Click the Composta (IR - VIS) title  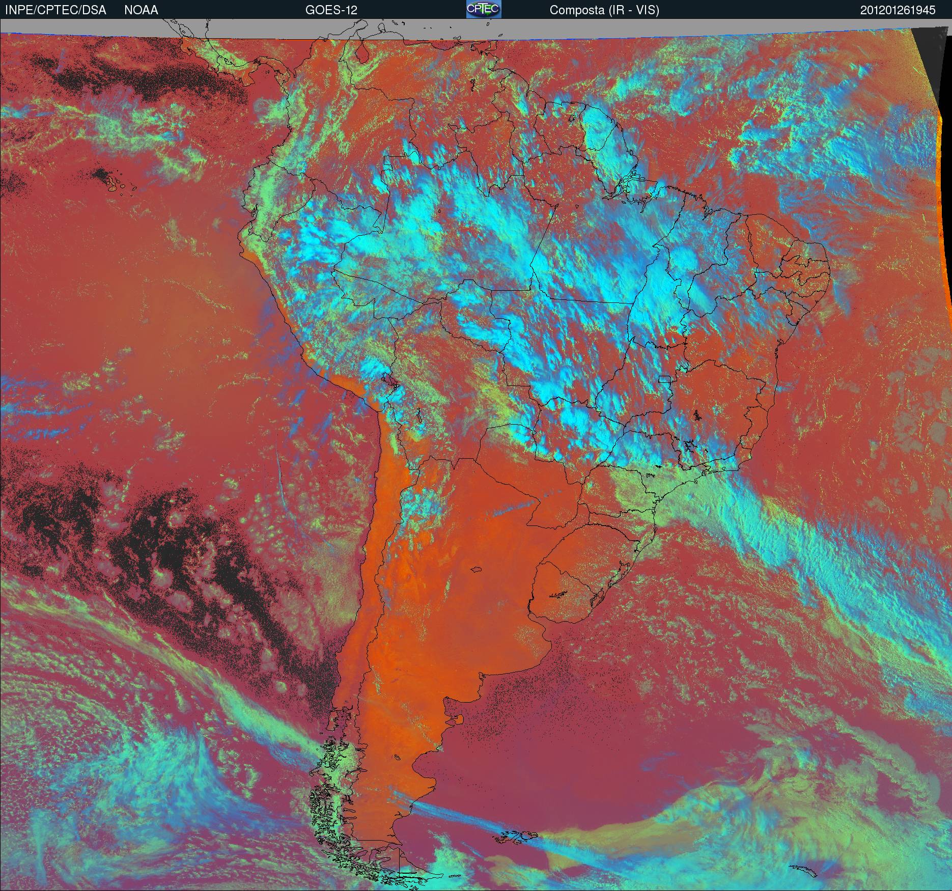(x=604, y=10)
